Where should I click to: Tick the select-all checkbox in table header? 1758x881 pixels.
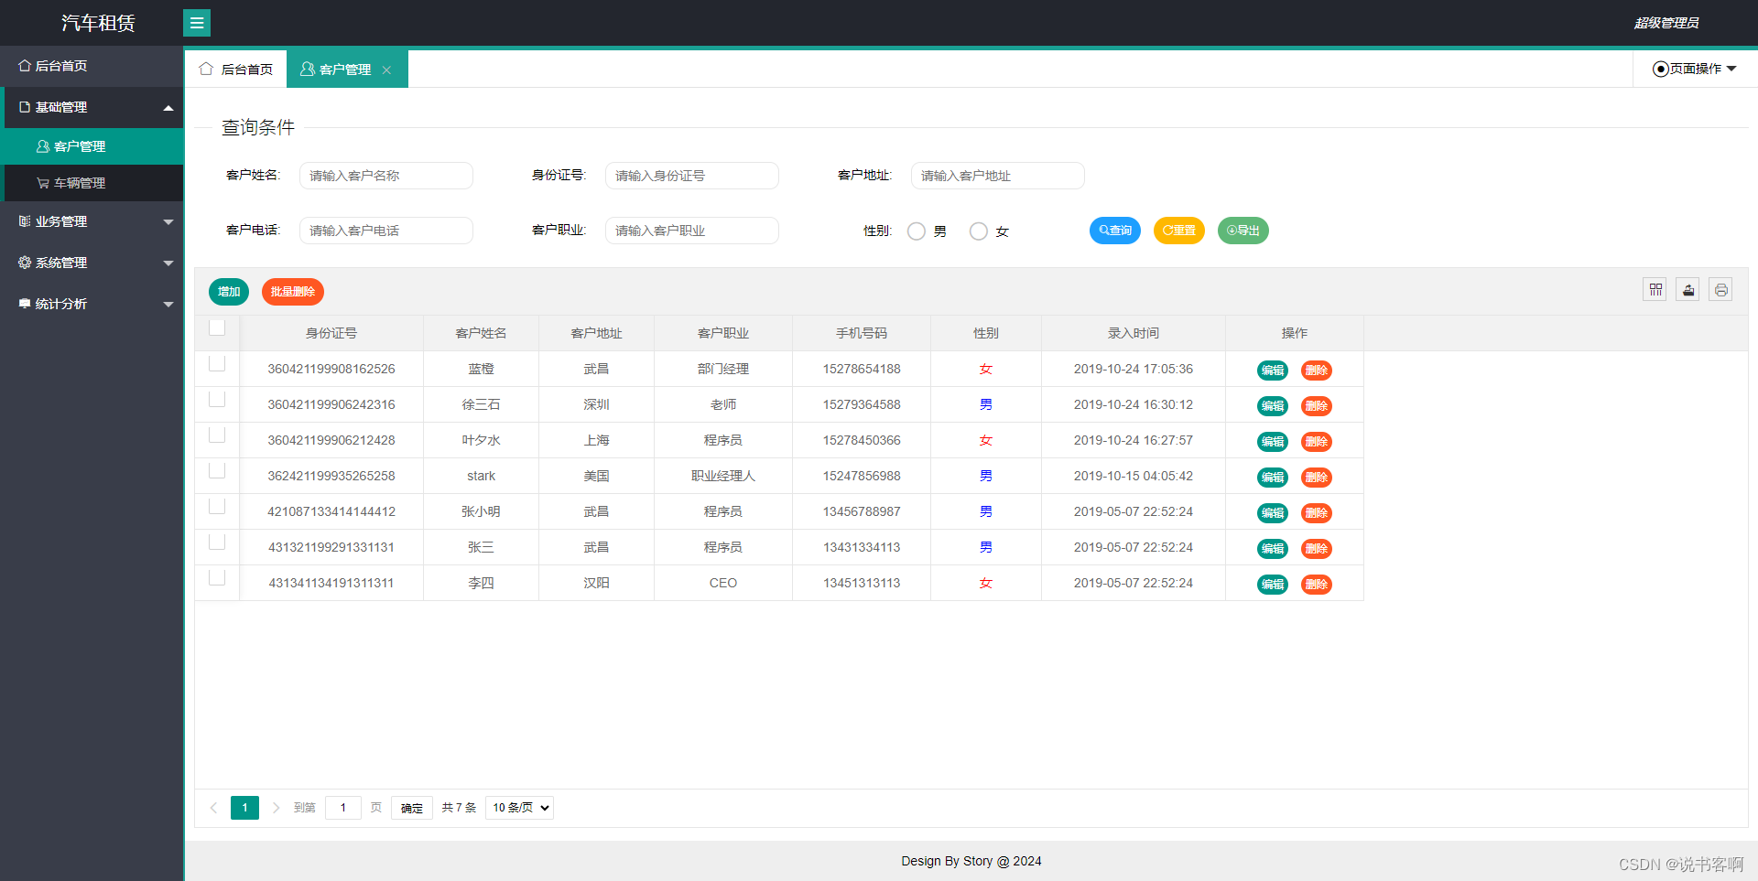coord(217,328)
